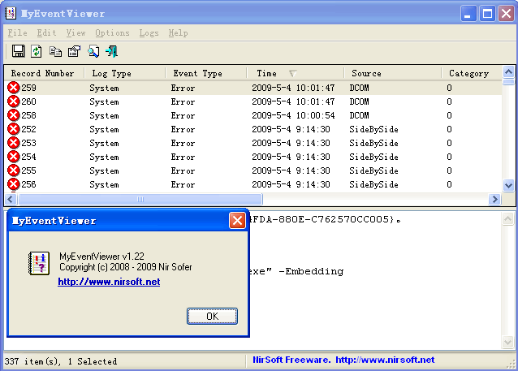Click the Copyright 2008 - 2009 Nir Sofer text
The width and height of the screenshot is (518, 371).
pyautogui.click(x=126, y=267)
